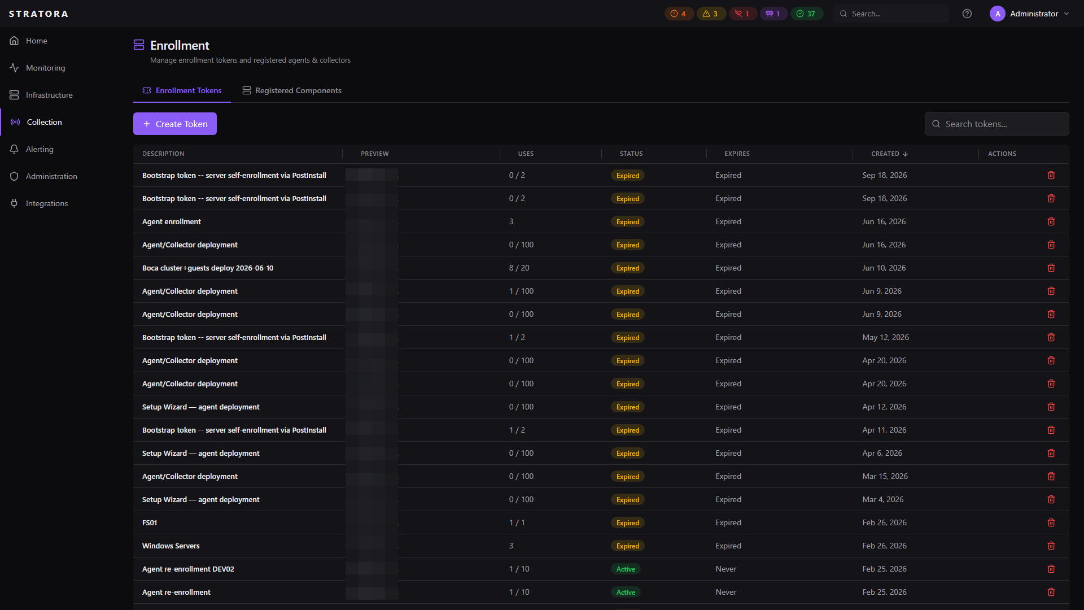Switch to the Registered Components tab
Image resolution: width=1084 pixels, height=610 pixels.
(x=292, y=90)
